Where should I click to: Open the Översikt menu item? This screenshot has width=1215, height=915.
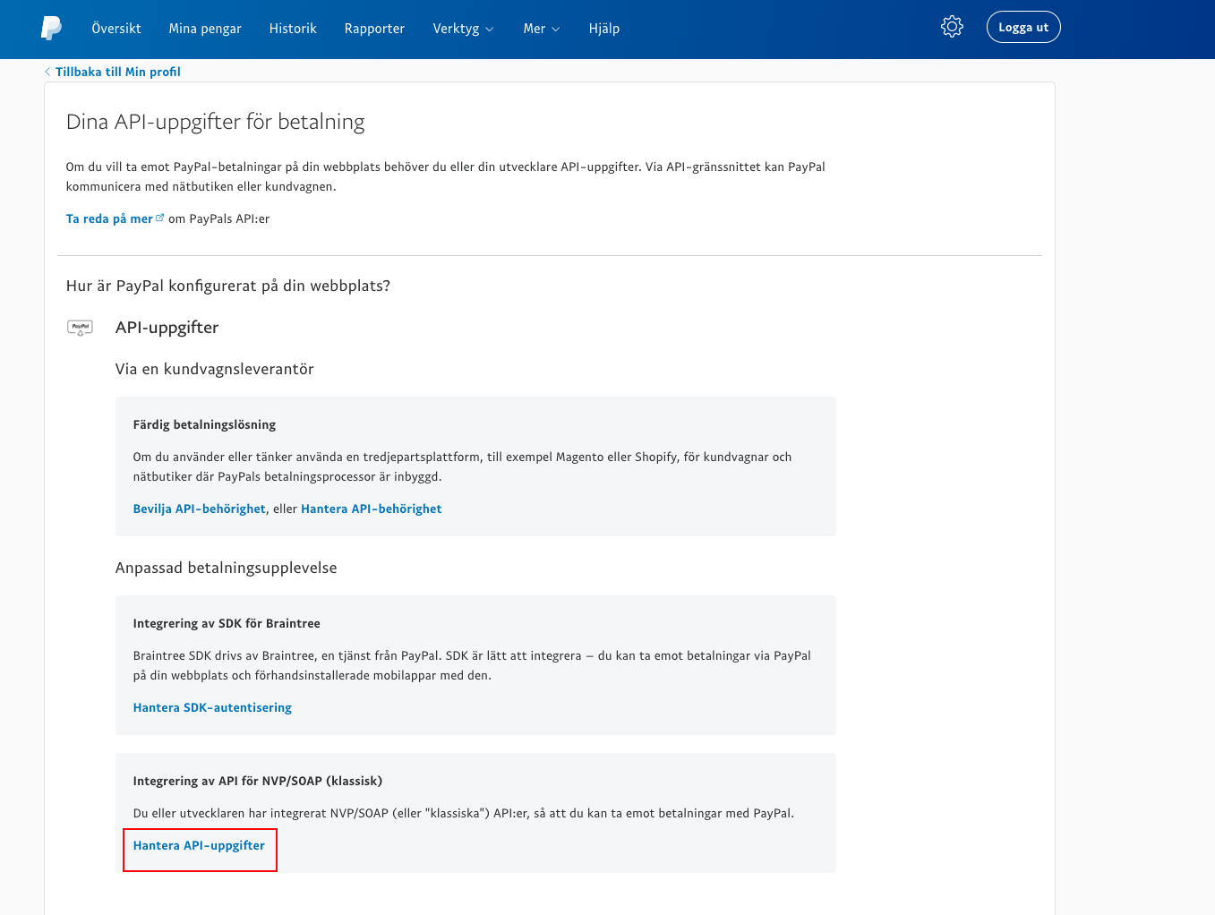116,29
